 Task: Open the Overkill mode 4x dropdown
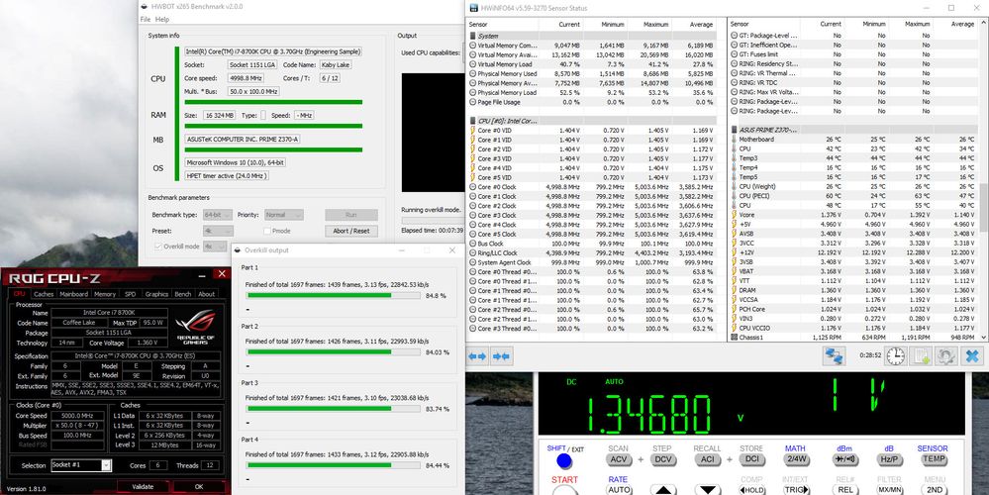pyautogui.click(x=215, y=247)
